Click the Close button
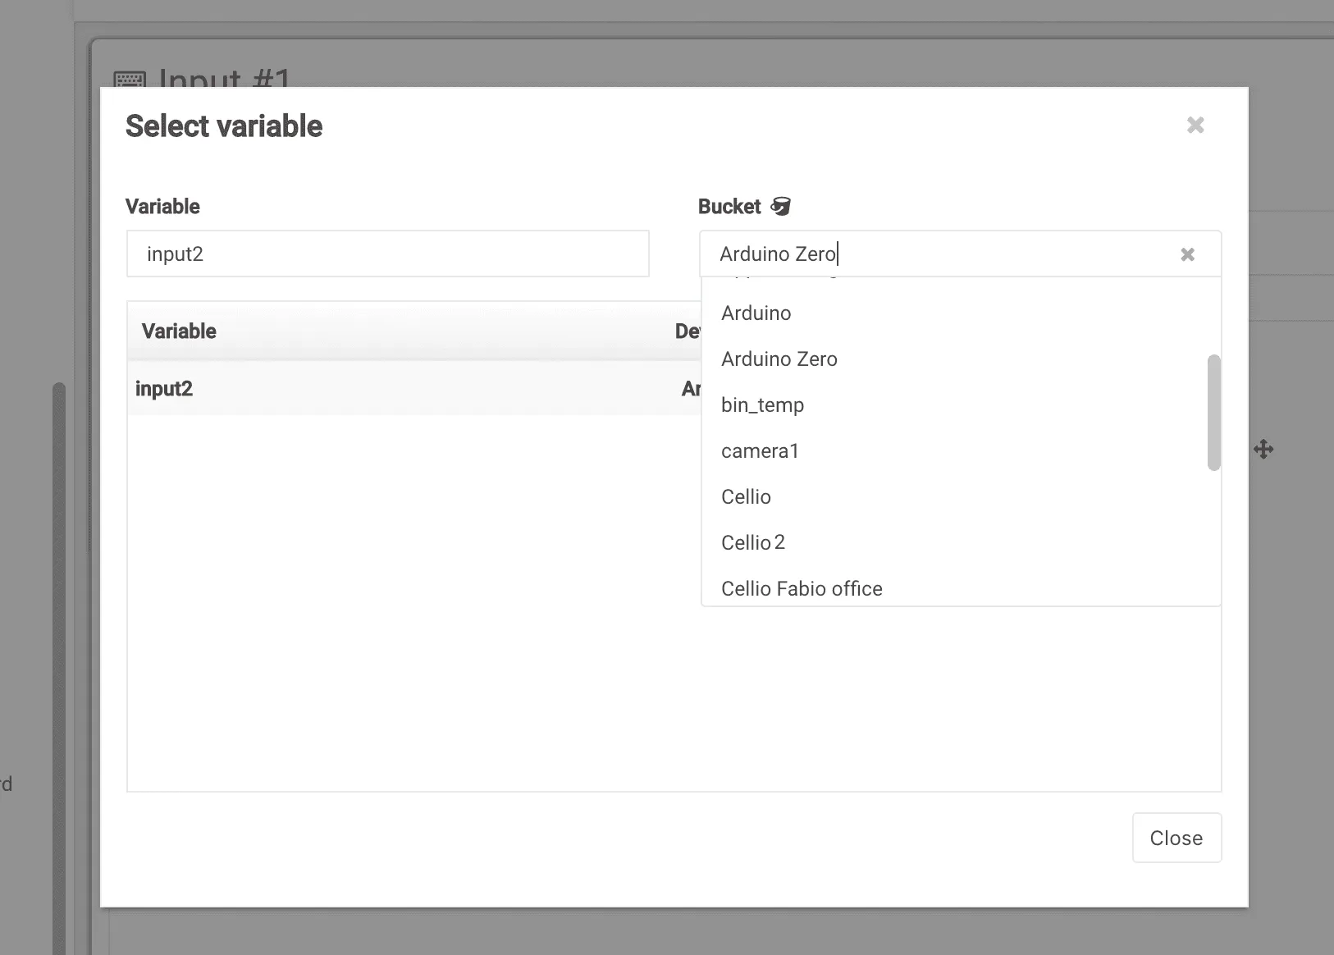The image size is (1334, 955). tap(1176, 838)
